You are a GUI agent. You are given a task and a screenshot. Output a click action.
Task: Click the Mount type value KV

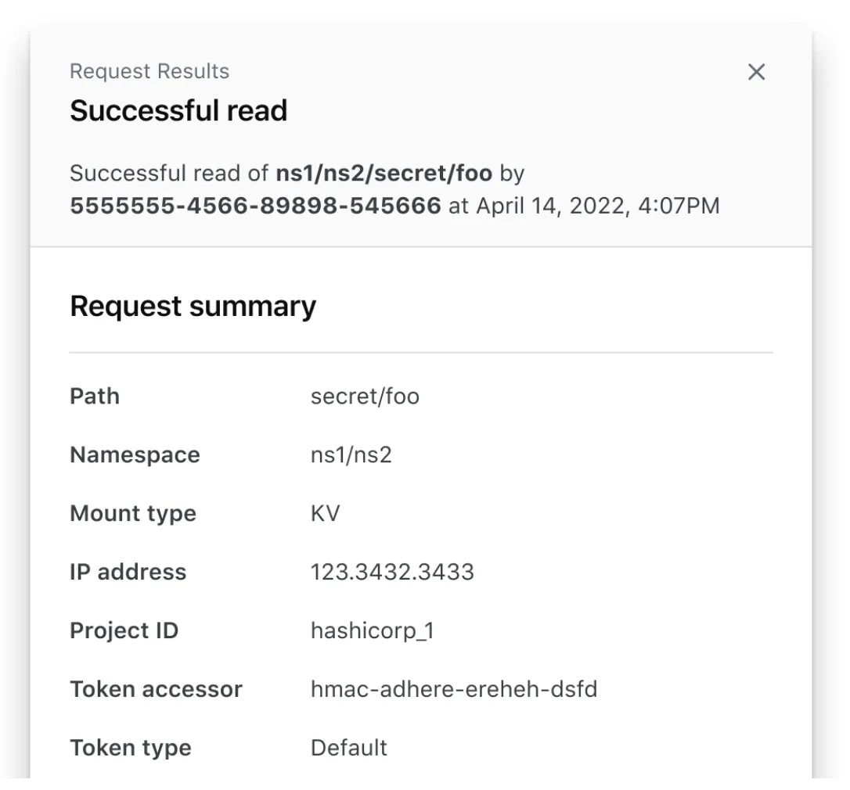click(326, 514)
